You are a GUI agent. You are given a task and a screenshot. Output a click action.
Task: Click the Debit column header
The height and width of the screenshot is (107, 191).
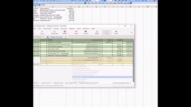pyautogui.click(x=107, y=40)
